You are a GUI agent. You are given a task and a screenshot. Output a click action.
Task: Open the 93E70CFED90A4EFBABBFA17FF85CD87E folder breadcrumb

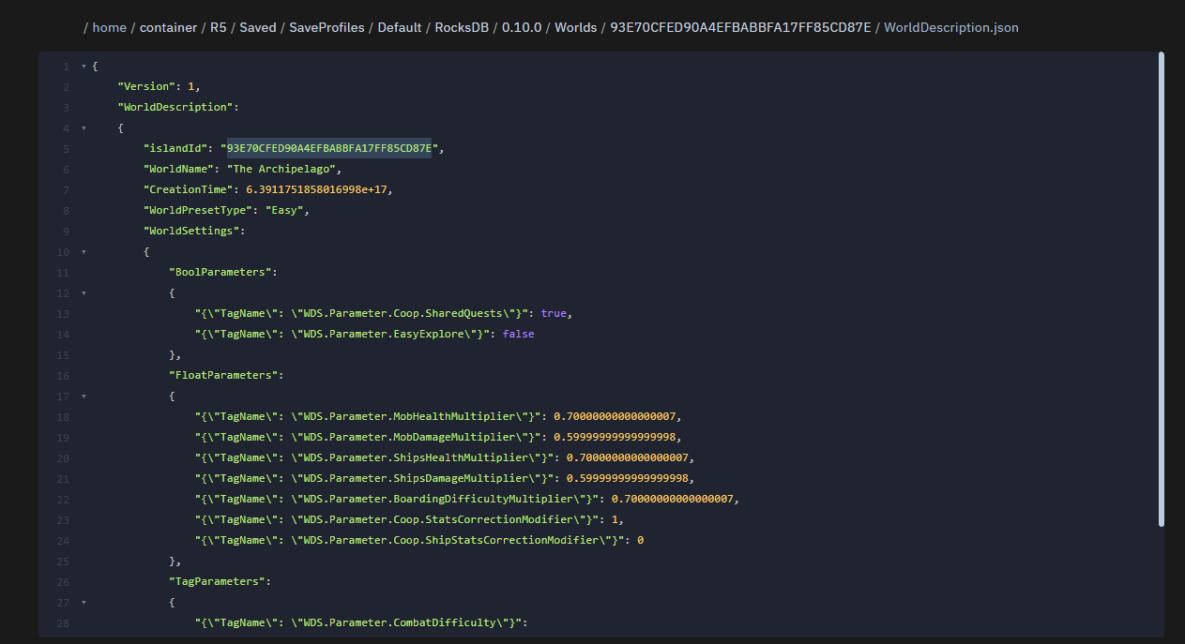(741, 27)
